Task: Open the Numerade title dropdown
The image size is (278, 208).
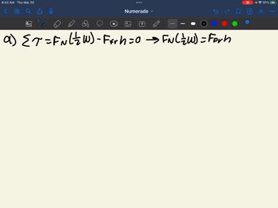Action: 138,12
